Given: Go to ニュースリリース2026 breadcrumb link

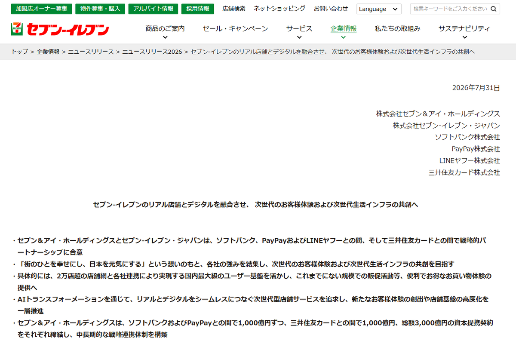Looking at the screenshot, I should 152,52.
